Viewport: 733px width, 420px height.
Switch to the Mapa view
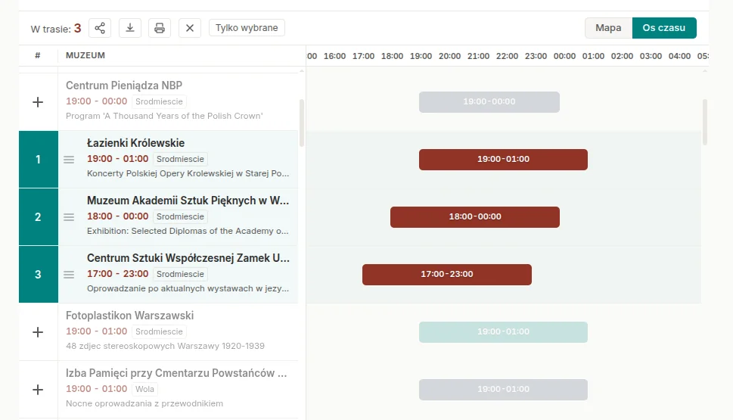[608, 28]
